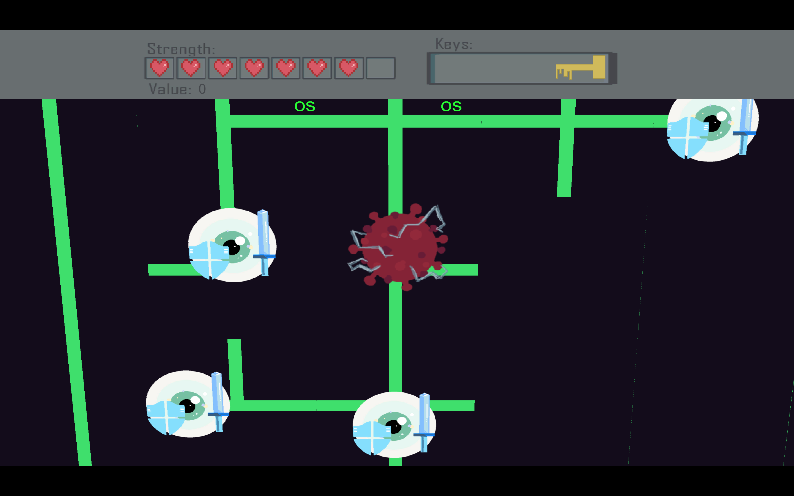Click the red virus character
Screen dimensions: 794x496
[398, 247]
